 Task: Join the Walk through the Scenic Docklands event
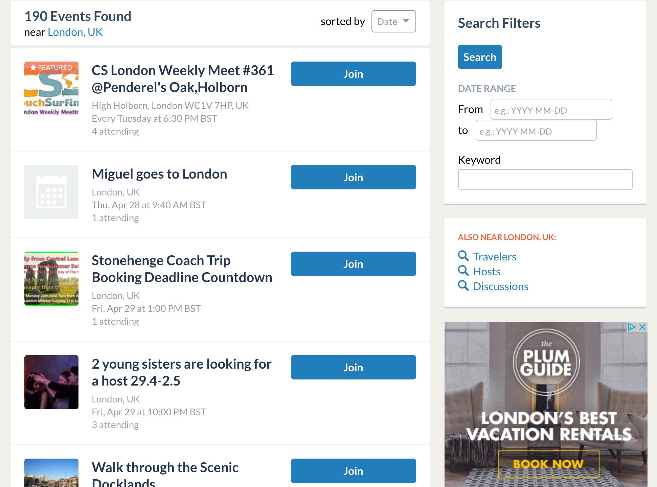point(353,471)
